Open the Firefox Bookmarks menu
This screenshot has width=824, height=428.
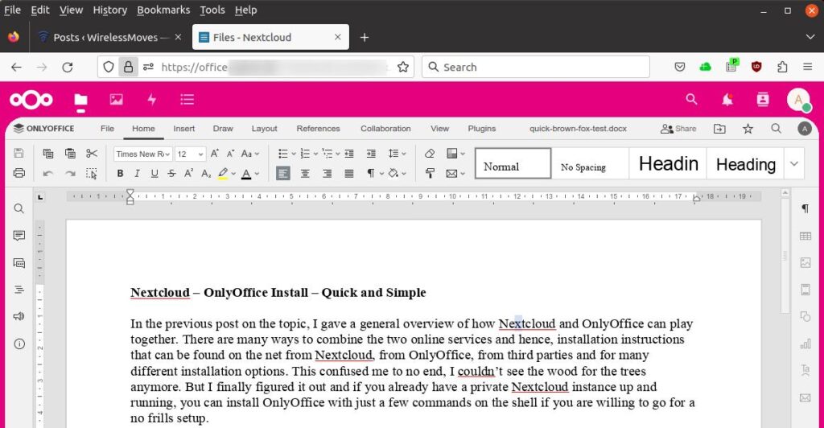(163, 10)
